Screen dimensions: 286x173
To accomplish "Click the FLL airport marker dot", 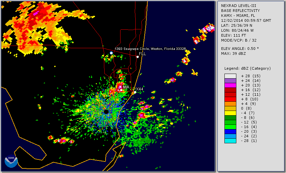I will pyautogui.click(x=137, y=57).
